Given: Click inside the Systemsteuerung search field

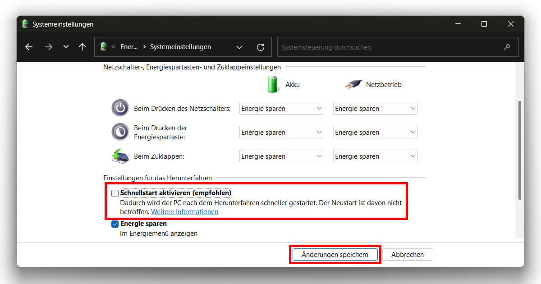Looking at the screenshot, I should [x=397, y=47].
